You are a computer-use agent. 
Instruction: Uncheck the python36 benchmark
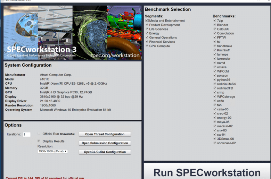point(215,79)
